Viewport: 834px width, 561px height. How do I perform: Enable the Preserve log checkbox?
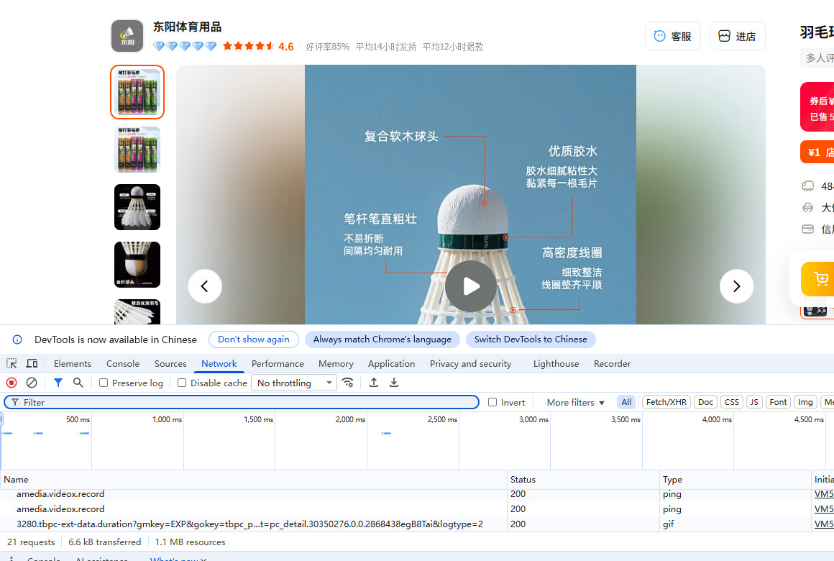point(104,383)
